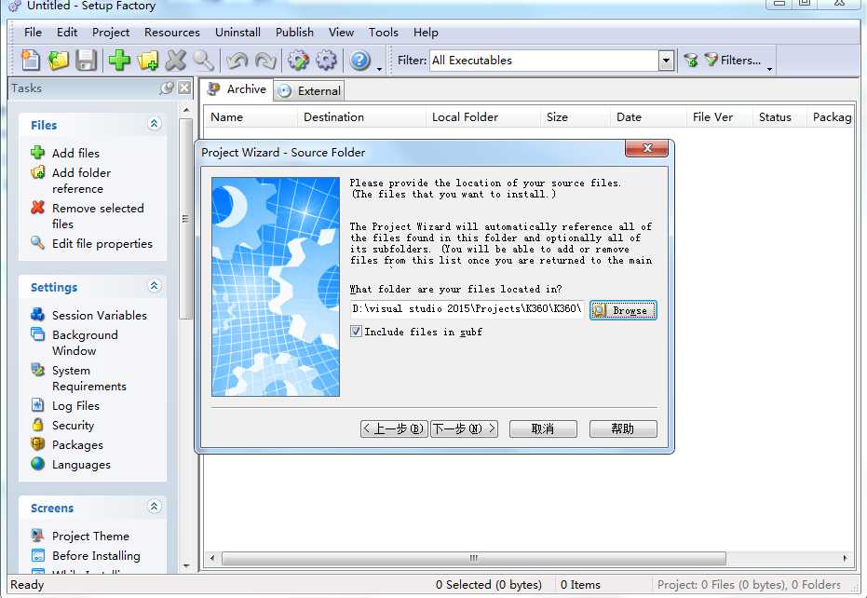The height and width of the screenshot is (598, 867).
Task: Collapse the Settings section chevron
Action: pyautogui.click(x=155, y=285)
